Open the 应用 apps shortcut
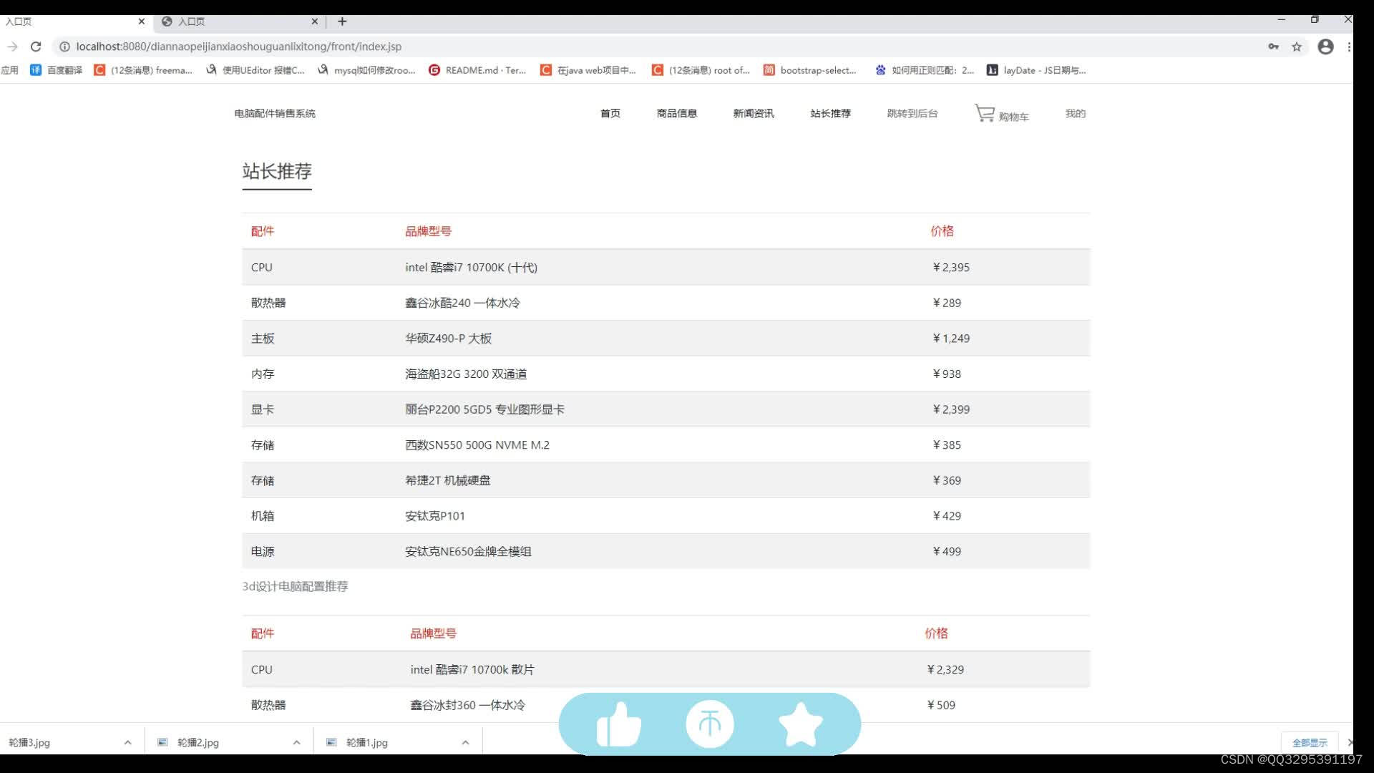The height and width of the screenshot is (773, 1374). pyautogui.click(x=9, y=70)
